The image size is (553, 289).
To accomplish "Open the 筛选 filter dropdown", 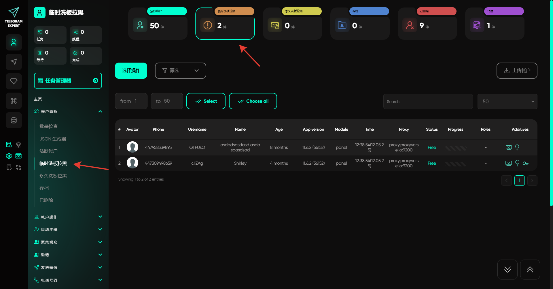I will point(180,71).
